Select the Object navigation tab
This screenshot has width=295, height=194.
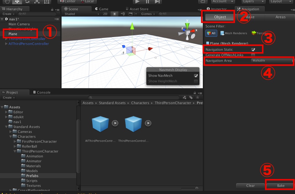click(220, 17)
